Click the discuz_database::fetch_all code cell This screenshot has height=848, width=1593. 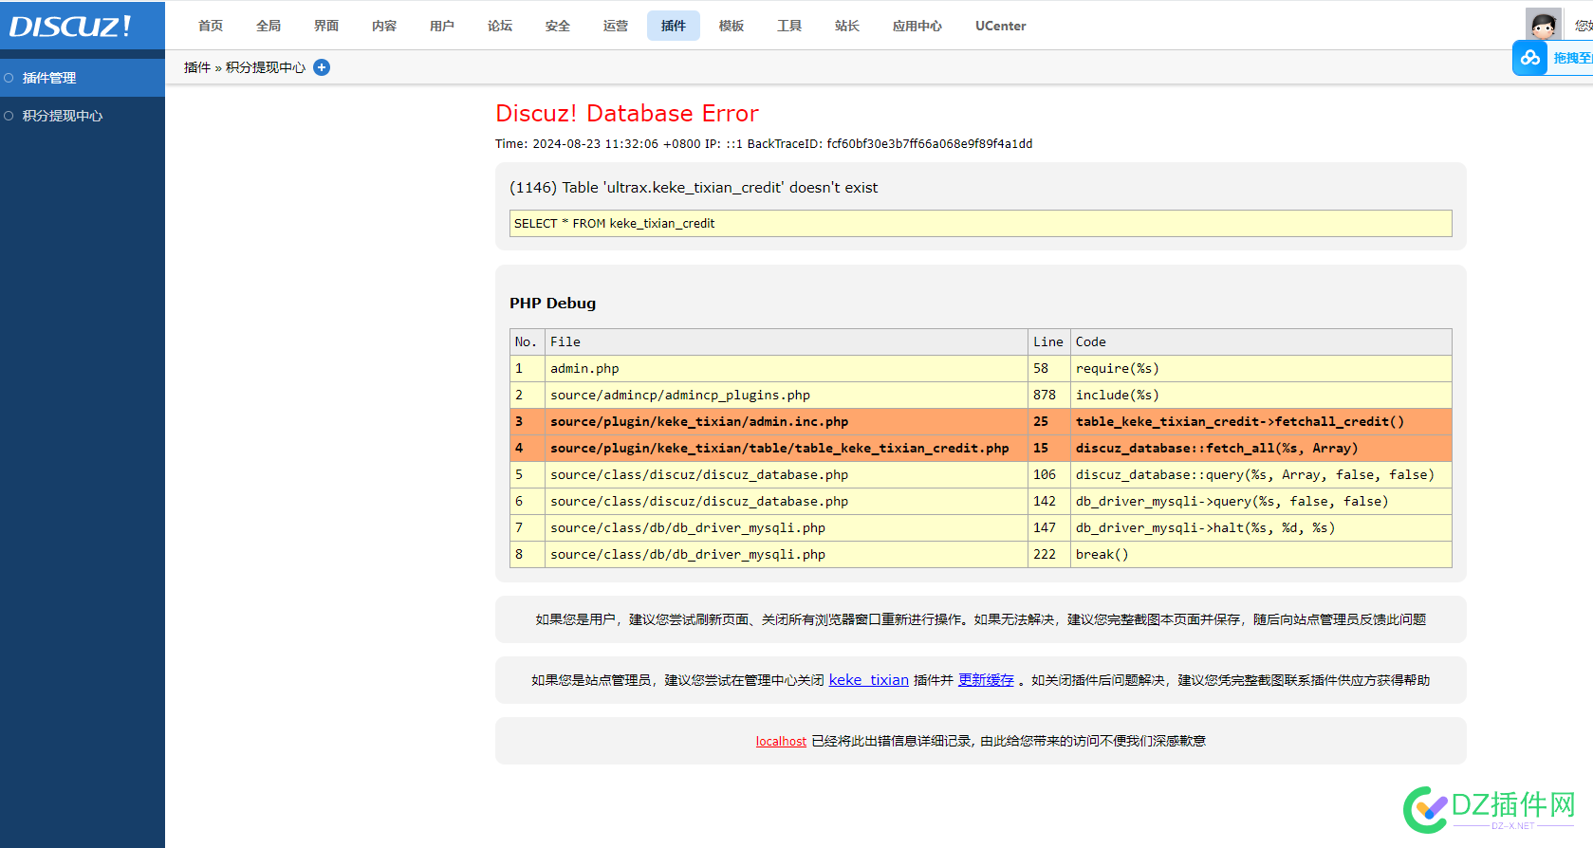(1261, 448)
